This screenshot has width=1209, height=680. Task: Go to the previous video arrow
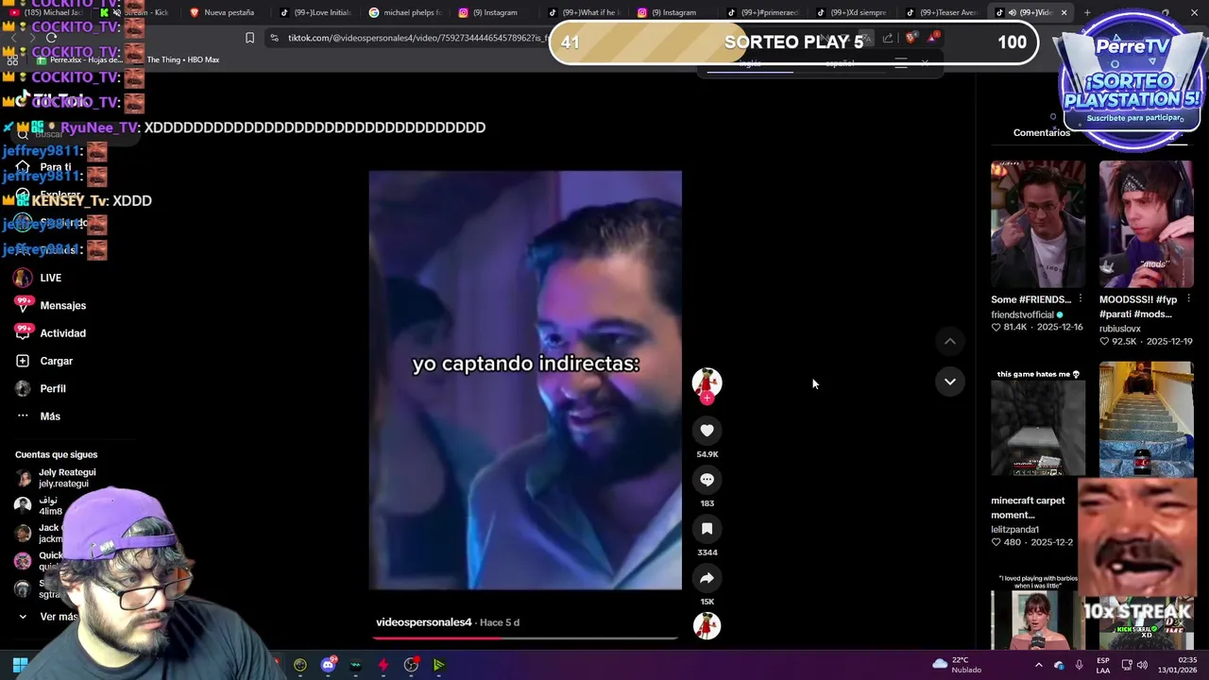[x=950, y=341]
